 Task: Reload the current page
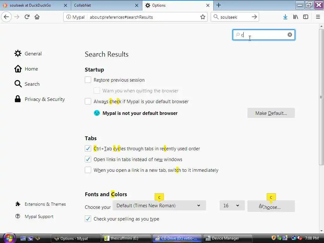click(x=27, y=17)
